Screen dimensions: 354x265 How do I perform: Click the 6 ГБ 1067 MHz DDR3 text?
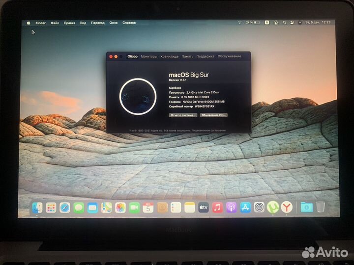coord(195,97)
